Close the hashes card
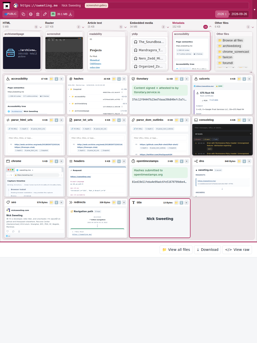Screen dimensions: 257x343 click(124, 79)
